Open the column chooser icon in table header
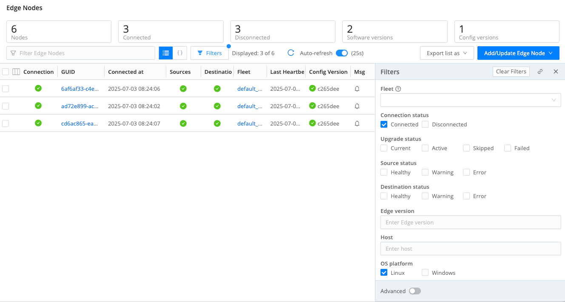Image resolution: width=565 pixels, height=302 pixels. 16,72
